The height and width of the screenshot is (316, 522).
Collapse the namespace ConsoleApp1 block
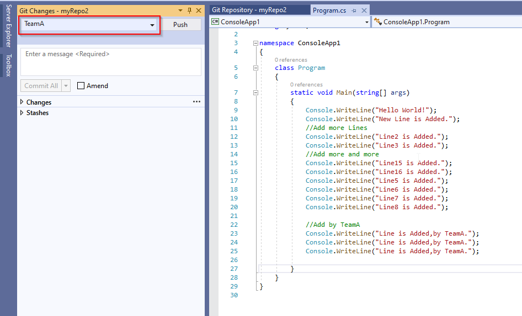(255, 43)
